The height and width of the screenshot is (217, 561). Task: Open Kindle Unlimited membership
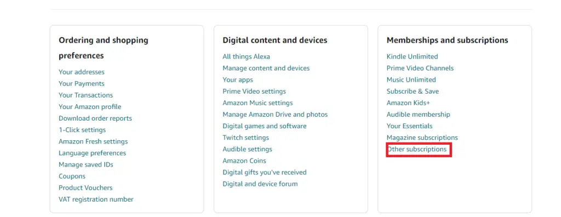(412, 56)
